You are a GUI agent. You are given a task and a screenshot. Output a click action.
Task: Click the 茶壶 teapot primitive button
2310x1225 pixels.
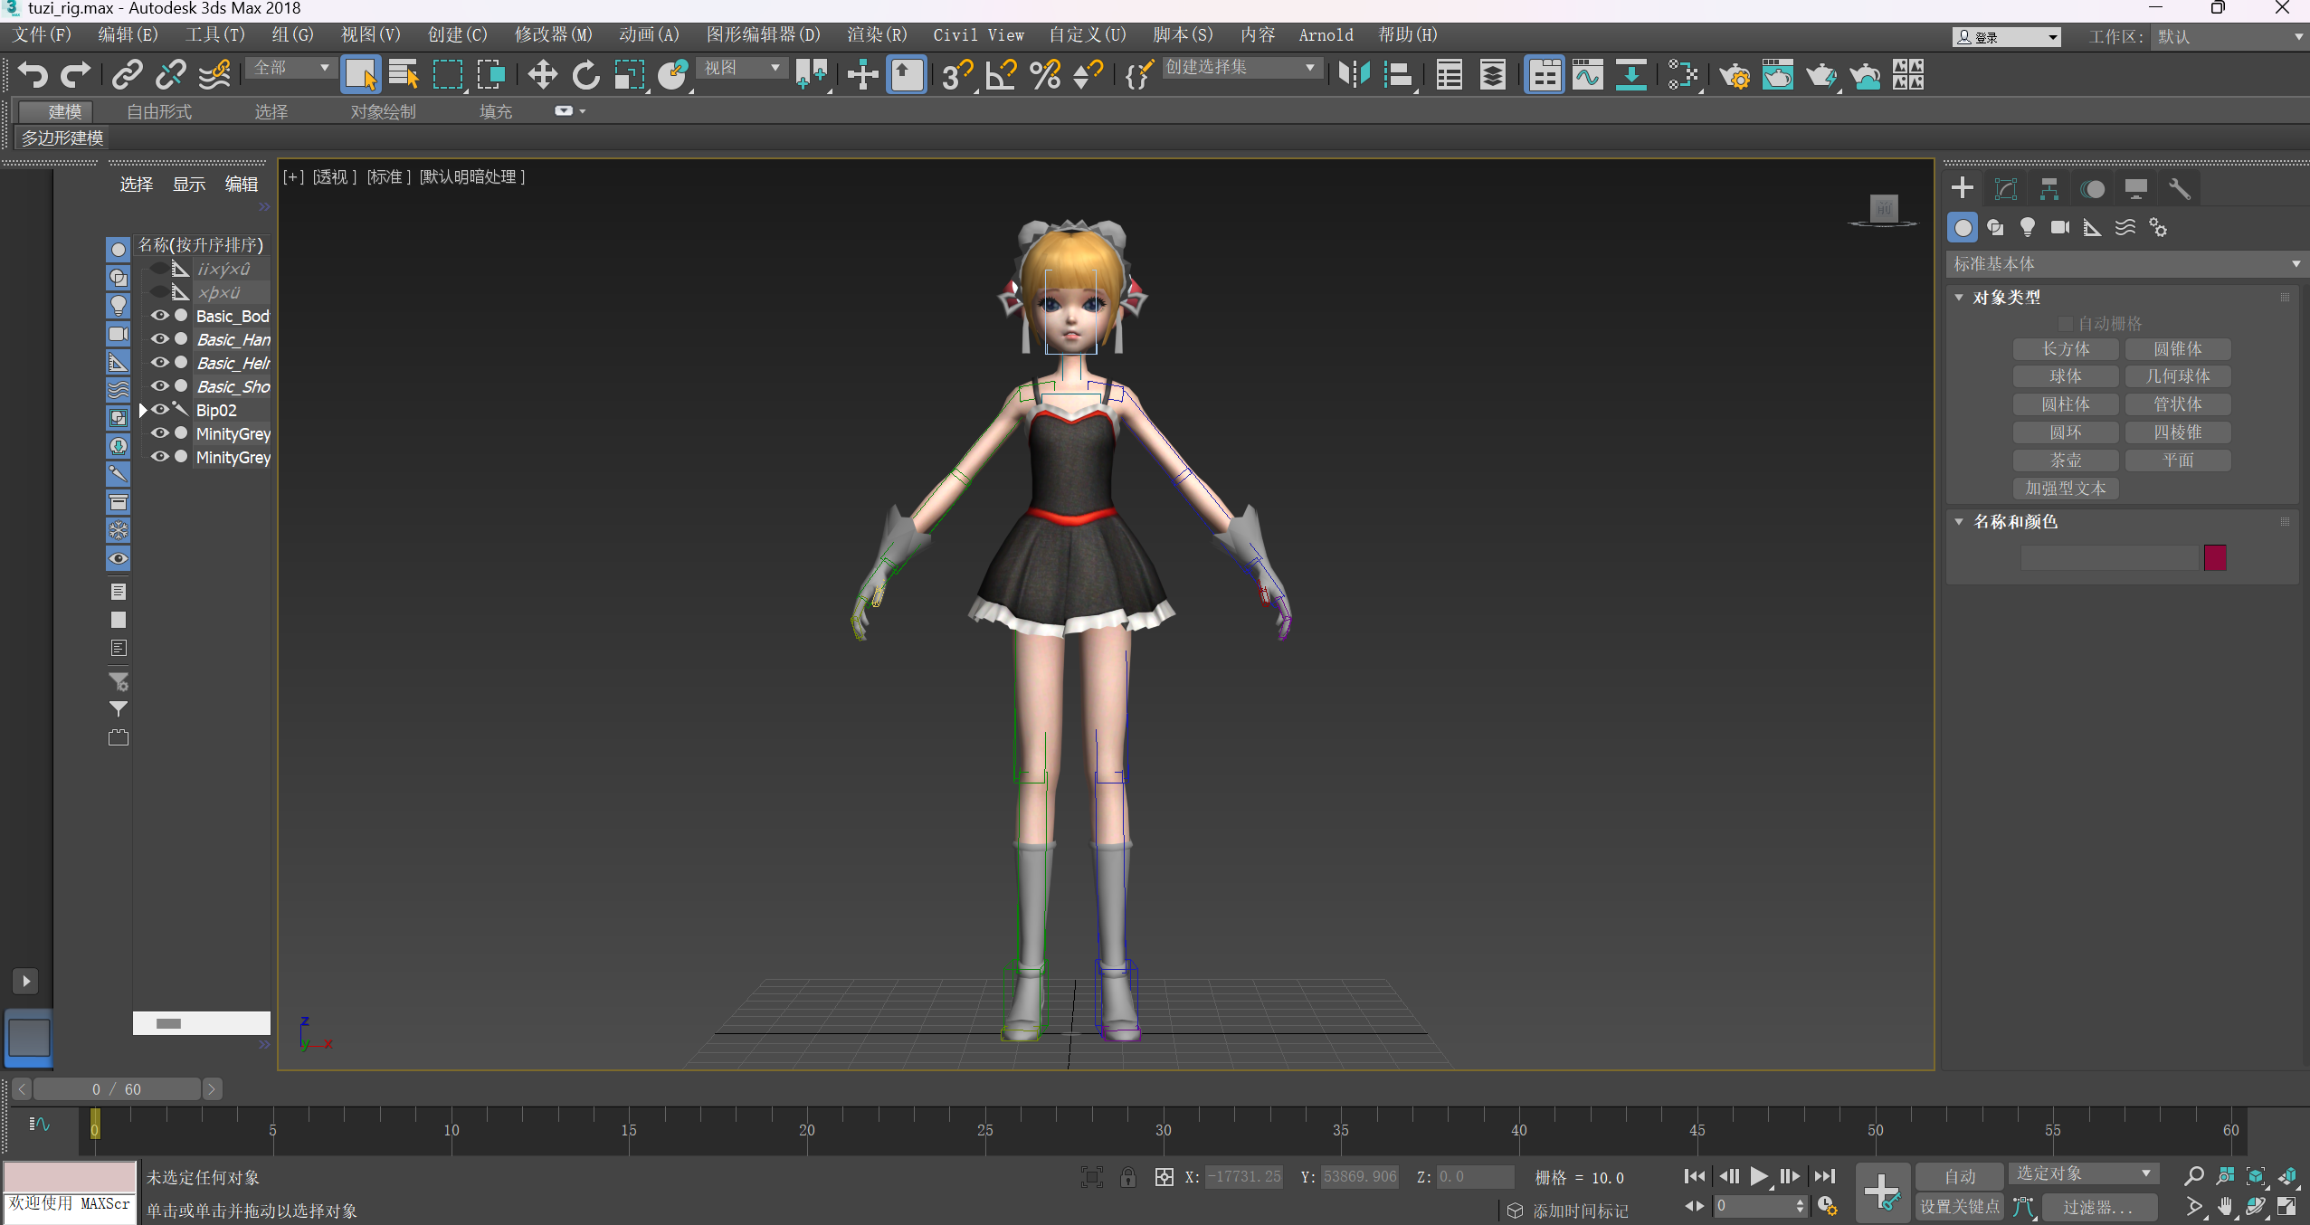[x=2066, y=461]
